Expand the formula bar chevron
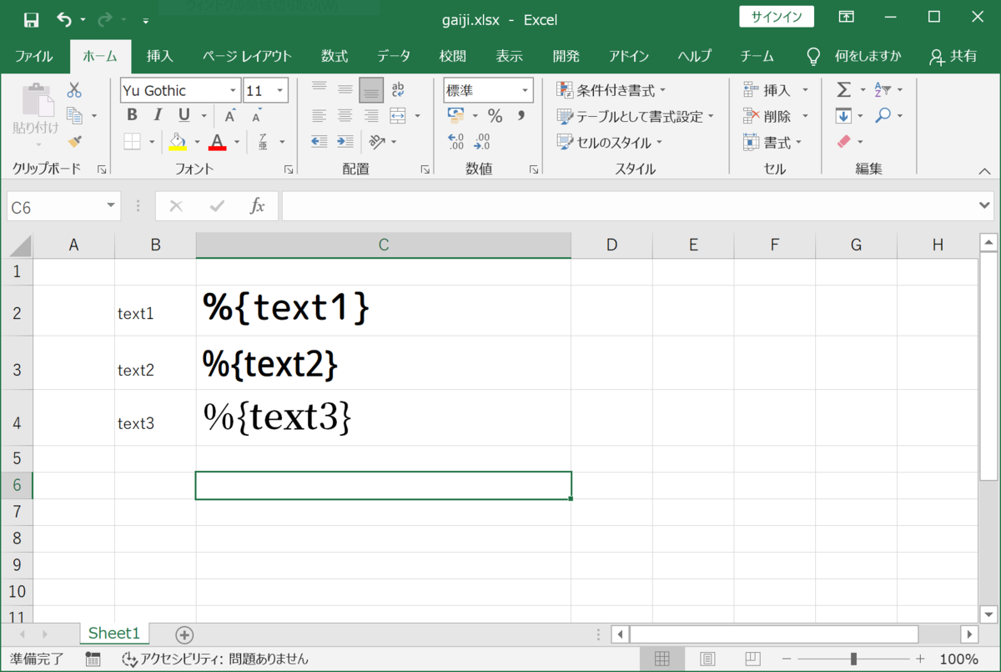Image resolution: width=1001 pixels, height=672 pixels. pos(983,205)
